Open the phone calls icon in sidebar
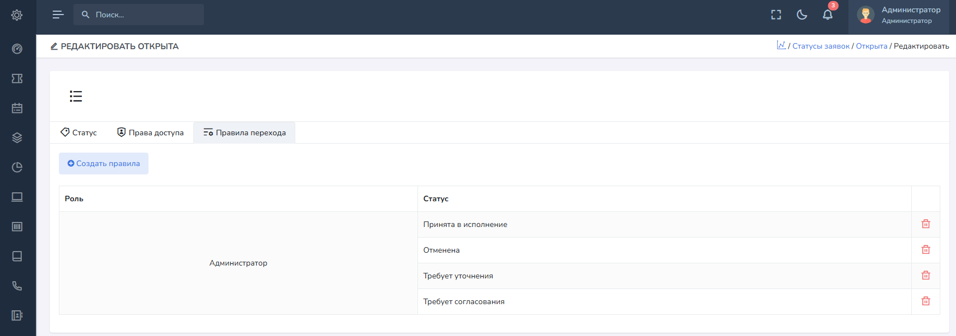 tap(17, 286)
